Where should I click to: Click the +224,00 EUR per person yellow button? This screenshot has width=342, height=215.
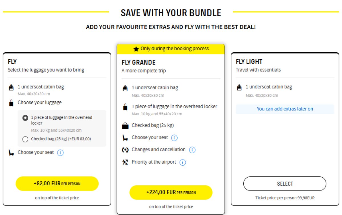(171, 192)
